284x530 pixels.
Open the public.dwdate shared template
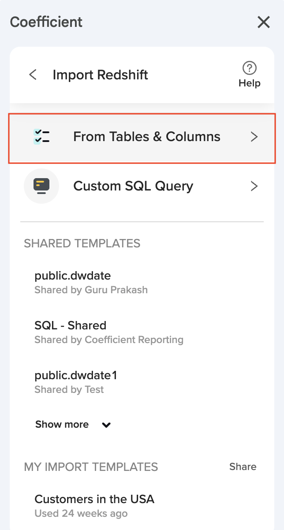tap(73, 276)
